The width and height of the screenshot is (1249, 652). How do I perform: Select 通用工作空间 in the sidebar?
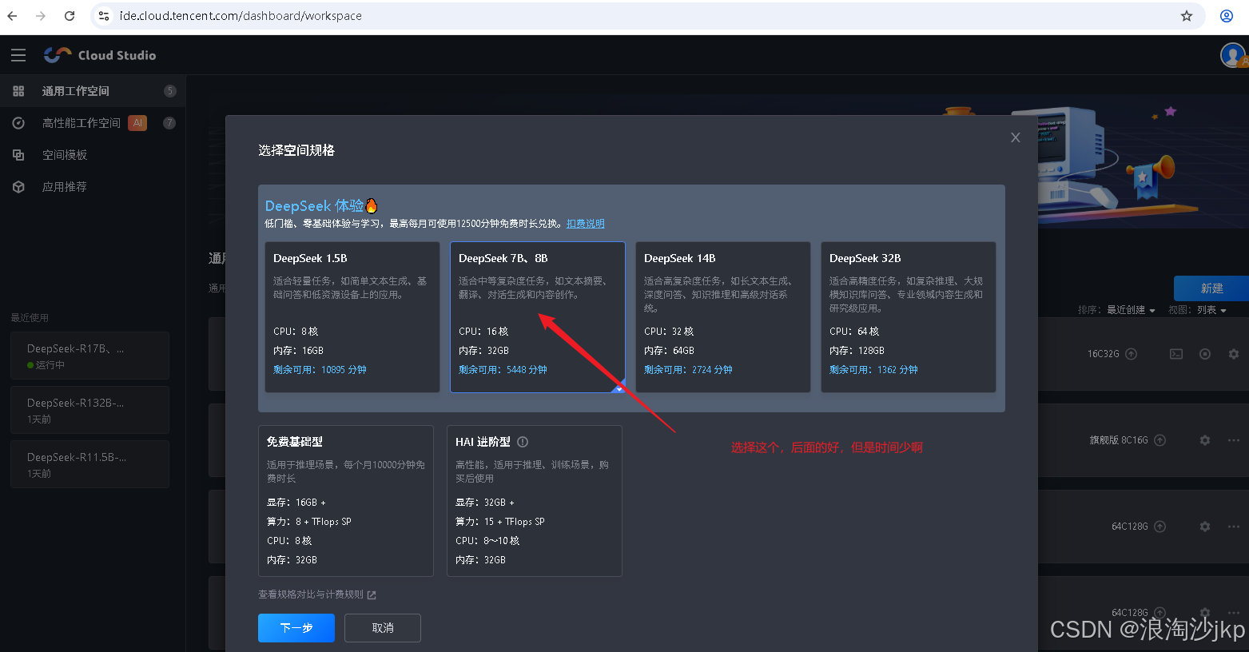(x=93, y=91)
